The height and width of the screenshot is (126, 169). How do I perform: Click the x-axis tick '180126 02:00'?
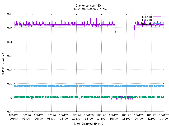[26, 117]
